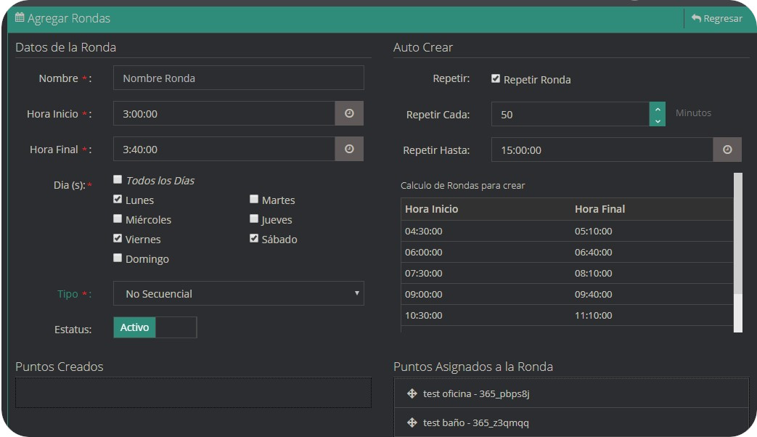Click the calendar icon in Agregar Rondas header
This screenshot has height=437, width=757.
pyautogui.click(x=20, y=17)
